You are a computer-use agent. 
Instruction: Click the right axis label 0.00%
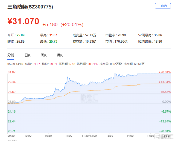[x=167, y=102]
